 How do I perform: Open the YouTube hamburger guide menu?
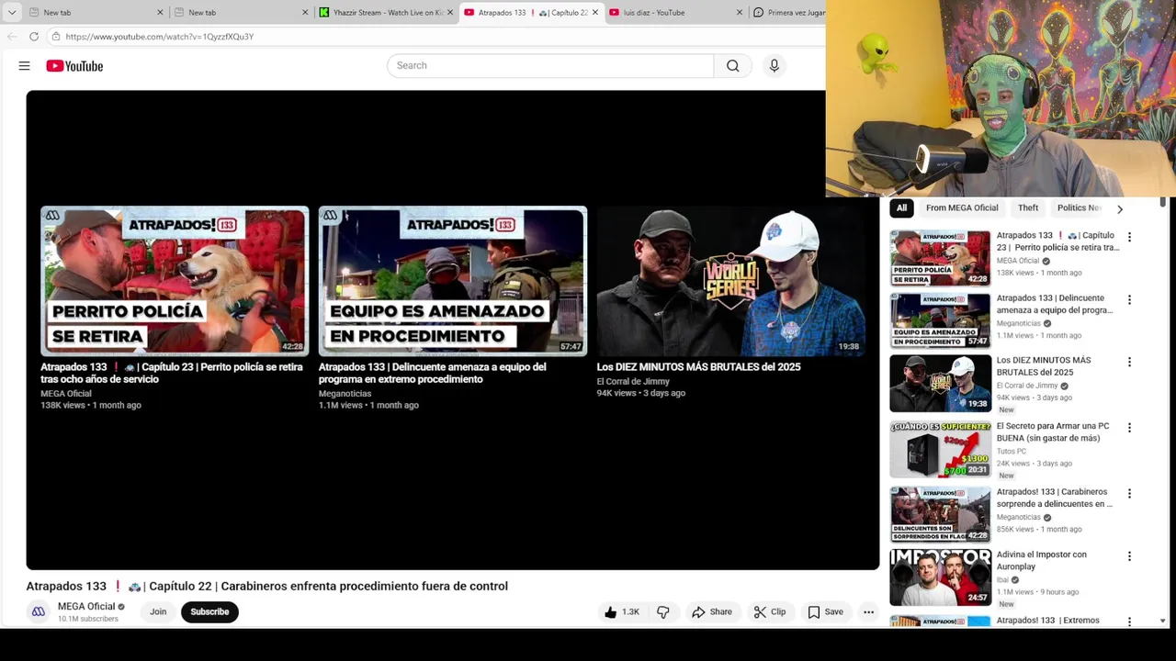[x=25, y=66]
